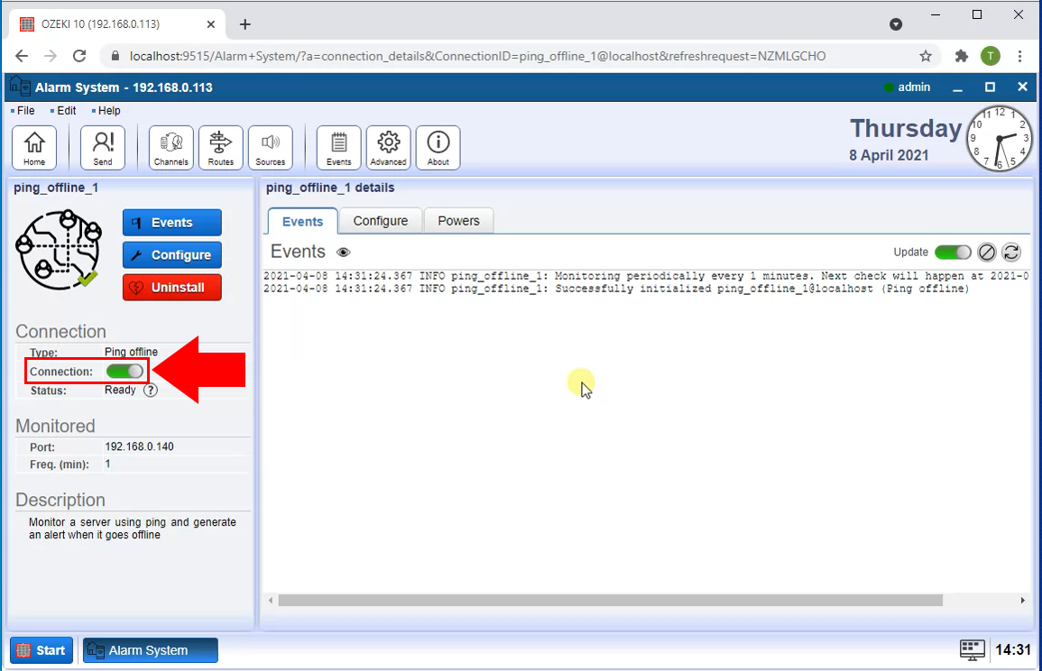Switch to the Powers tab
Viewport: 1042px width, 671px height.
(458, 221)
